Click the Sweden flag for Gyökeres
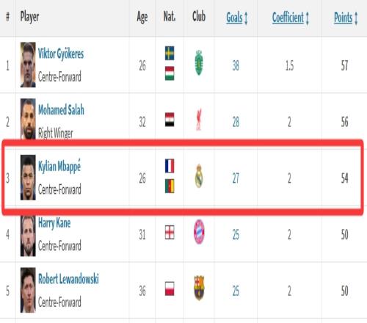 pyautogui.click(x=170, y=53)
